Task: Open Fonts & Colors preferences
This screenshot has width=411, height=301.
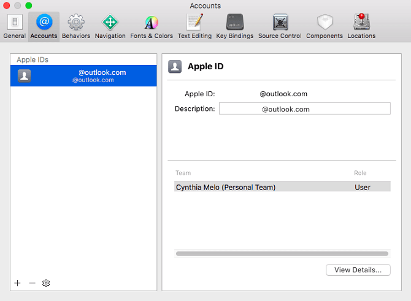Action: [x=152, y=26]
